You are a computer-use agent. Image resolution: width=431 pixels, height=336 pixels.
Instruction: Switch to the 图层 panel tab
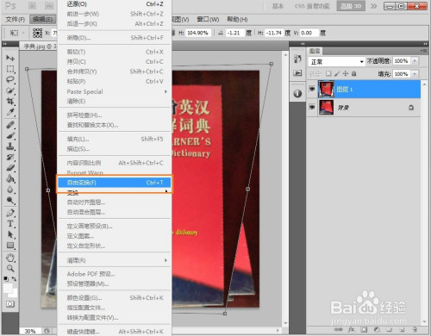[315, 51]
